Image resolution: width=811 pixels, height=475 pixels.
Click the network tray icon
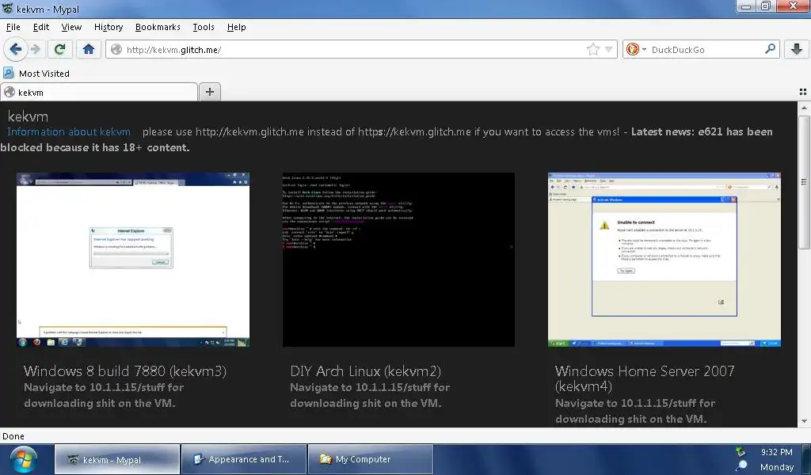(741, 452)
